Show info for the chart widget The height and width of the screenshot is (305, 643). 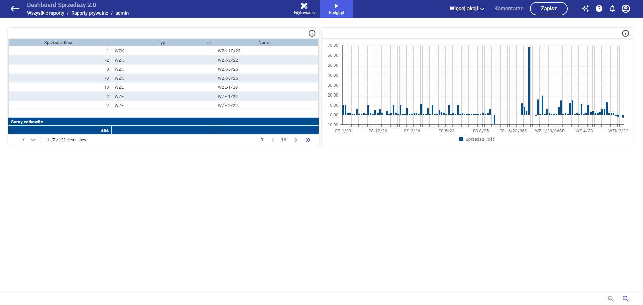[x=626, y=33]
